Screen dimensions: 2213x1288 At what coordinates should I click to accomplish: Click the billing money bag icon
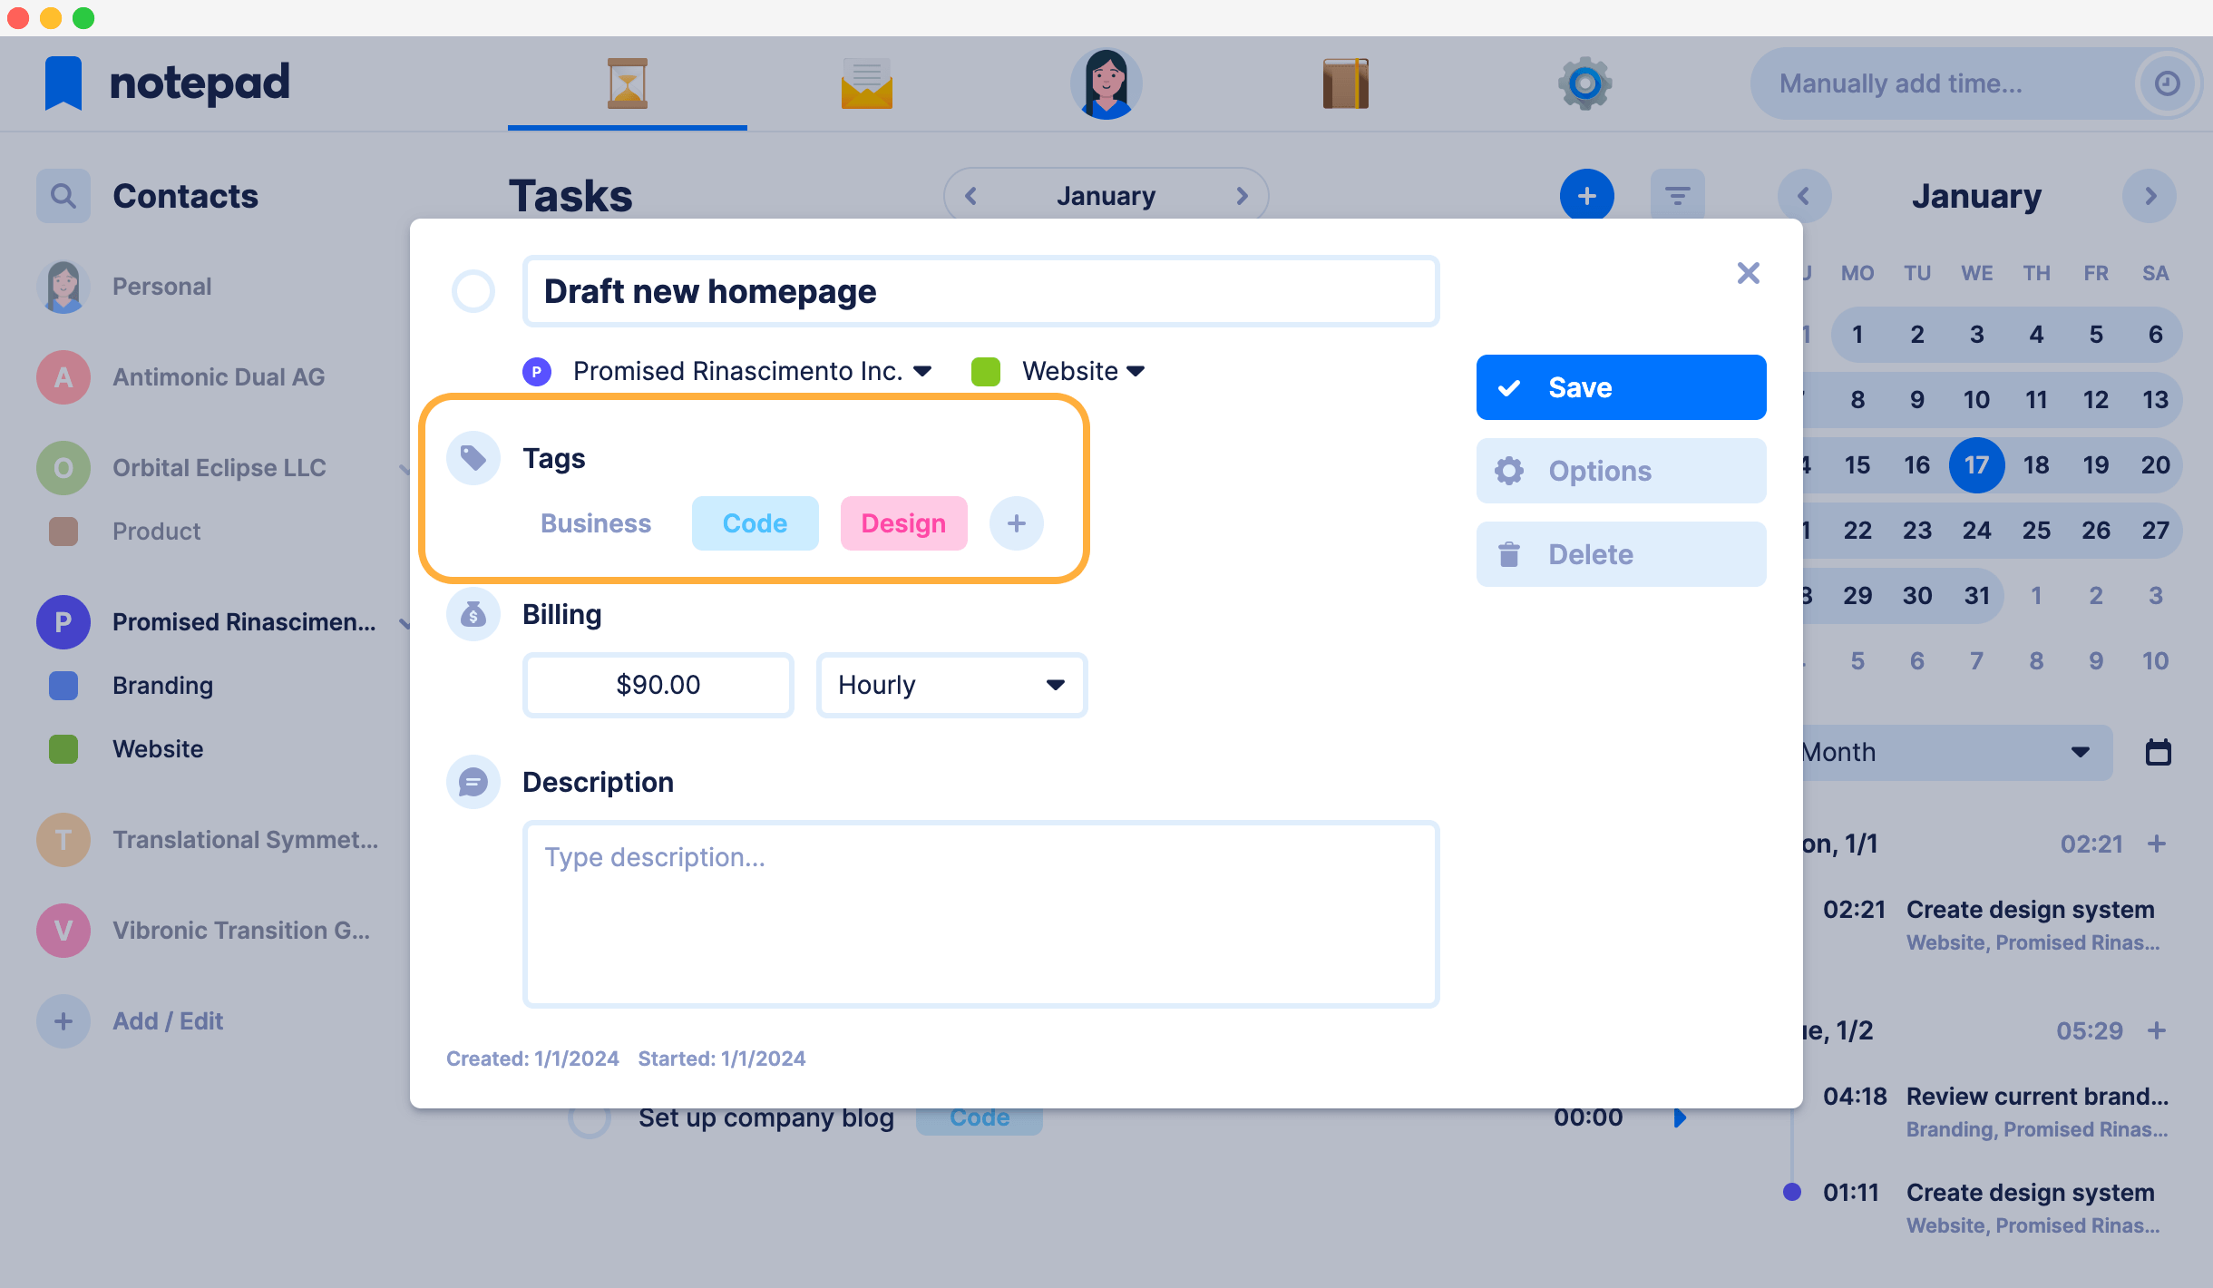tap(473, 615)
